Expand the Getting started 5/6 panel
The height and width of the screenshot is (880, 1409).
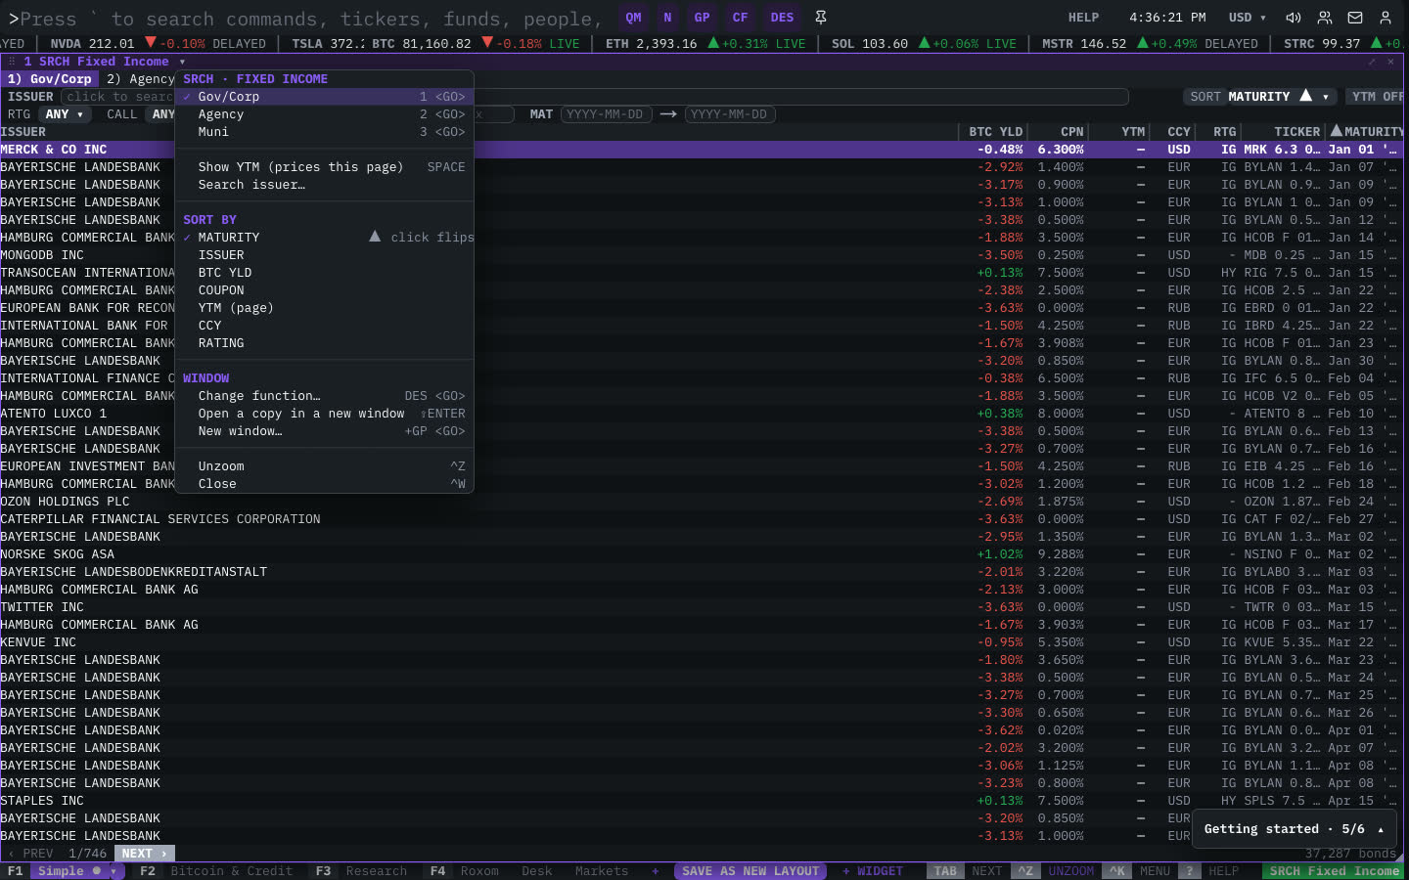coord(1294,829)
